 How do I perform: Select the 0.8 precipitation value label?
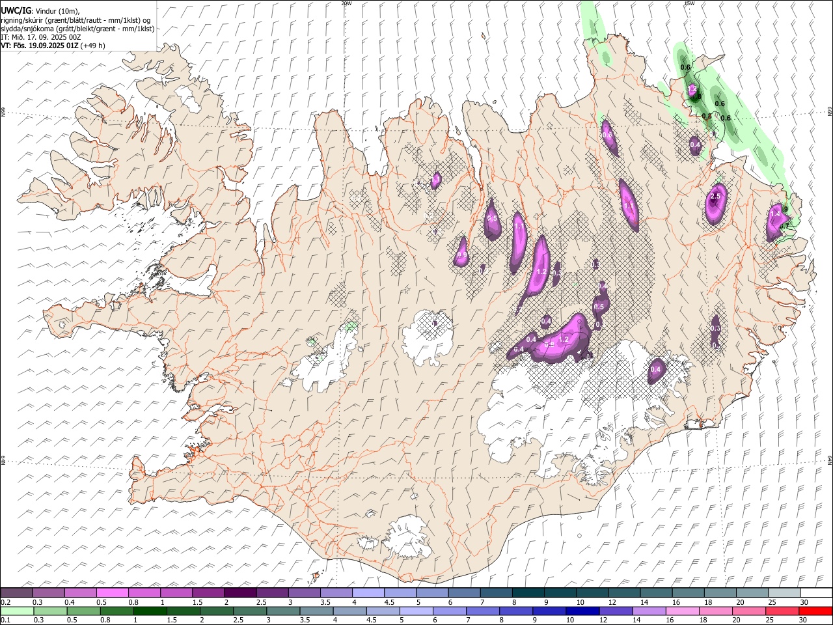tap(707, 116)
